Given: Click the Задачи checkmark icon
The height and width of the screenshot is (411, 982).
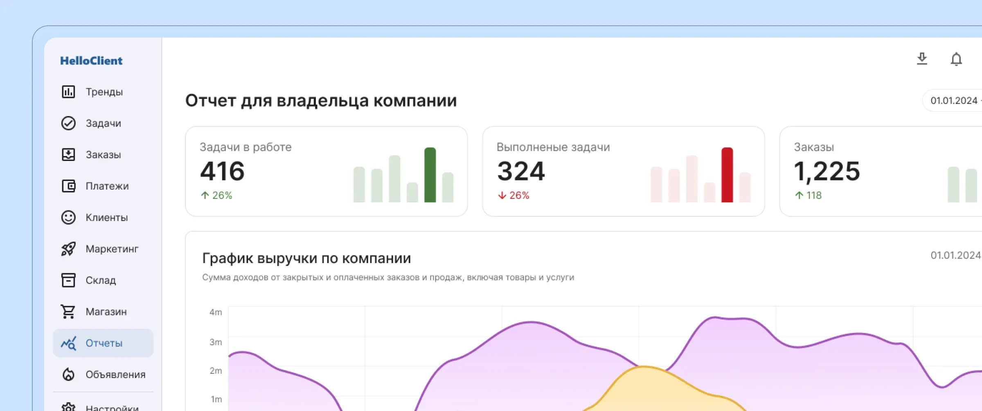Looking at the screenshot, I should (x=68, y=123).
